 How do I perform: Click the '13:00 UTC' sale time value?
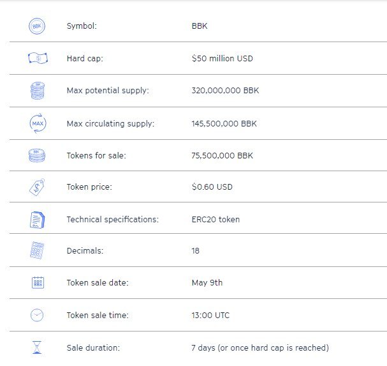coord(210,316)
